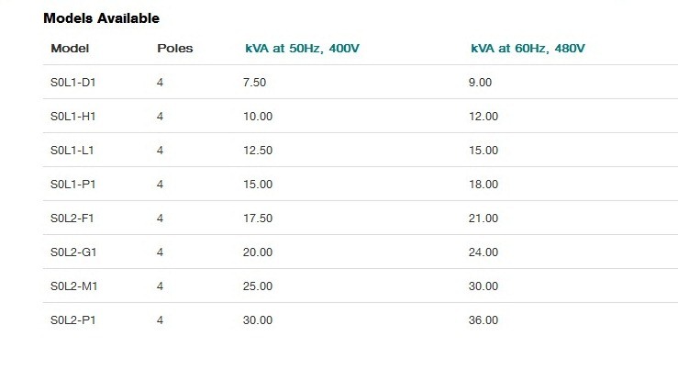The height and width of the screenshot is (370, 678).
Task: Select the 12.50 kVA value
Action: tap(258, 151)
